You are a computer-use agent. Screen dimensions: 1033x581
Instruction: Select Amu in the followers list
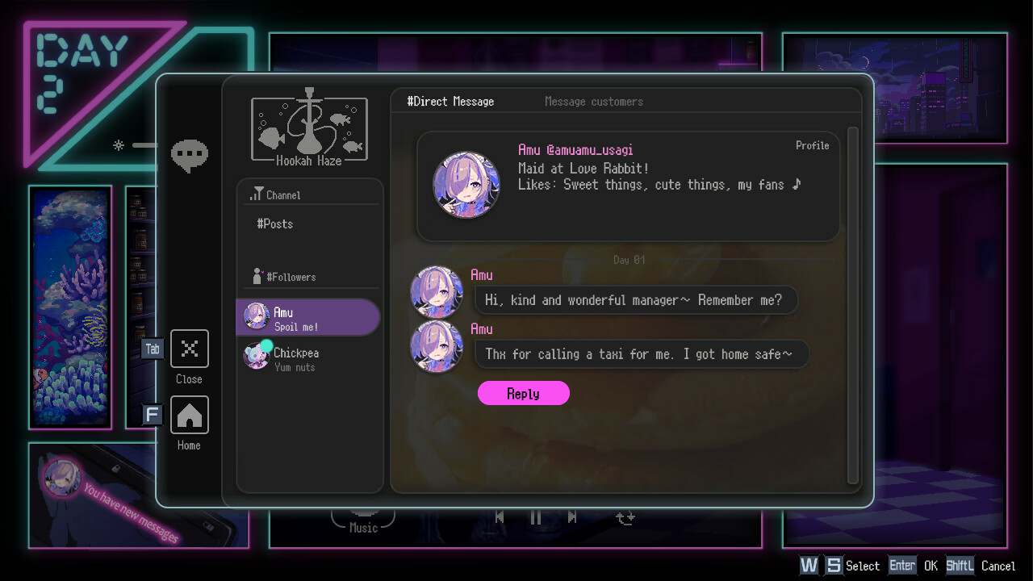(307, 317)
